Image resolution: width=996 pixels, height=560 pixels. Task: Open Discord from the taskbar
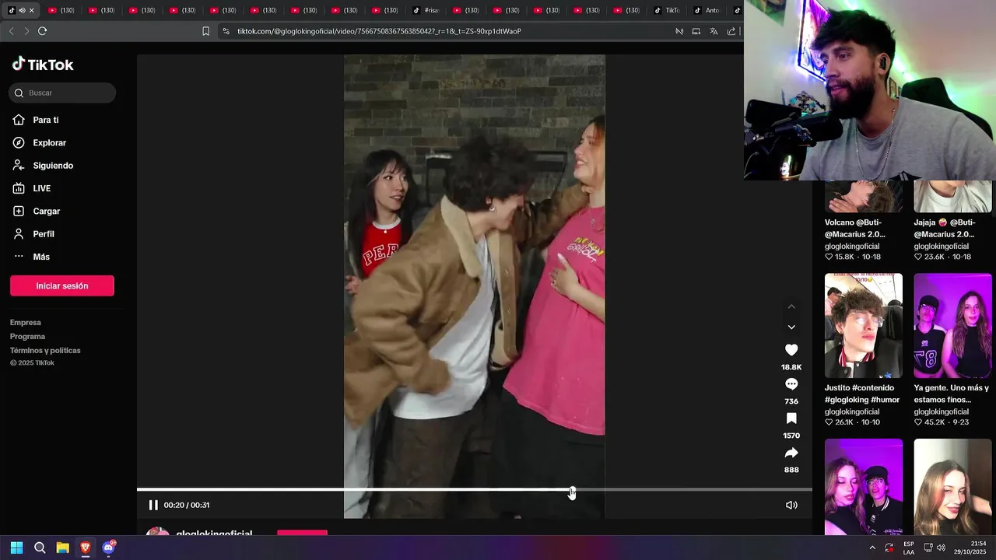(x=109, y=548)
